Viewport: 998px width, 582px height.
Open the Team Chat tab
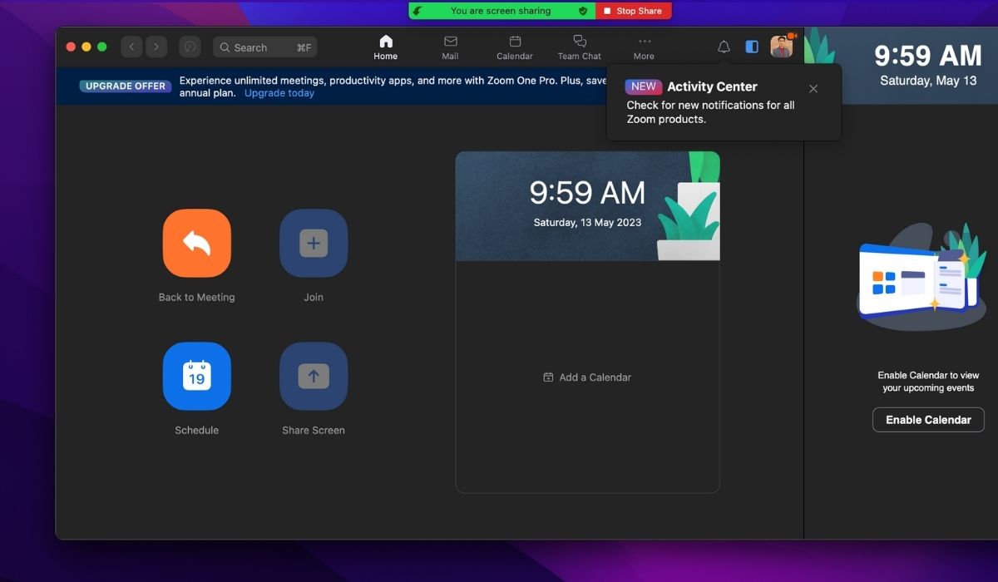(579, 47)
